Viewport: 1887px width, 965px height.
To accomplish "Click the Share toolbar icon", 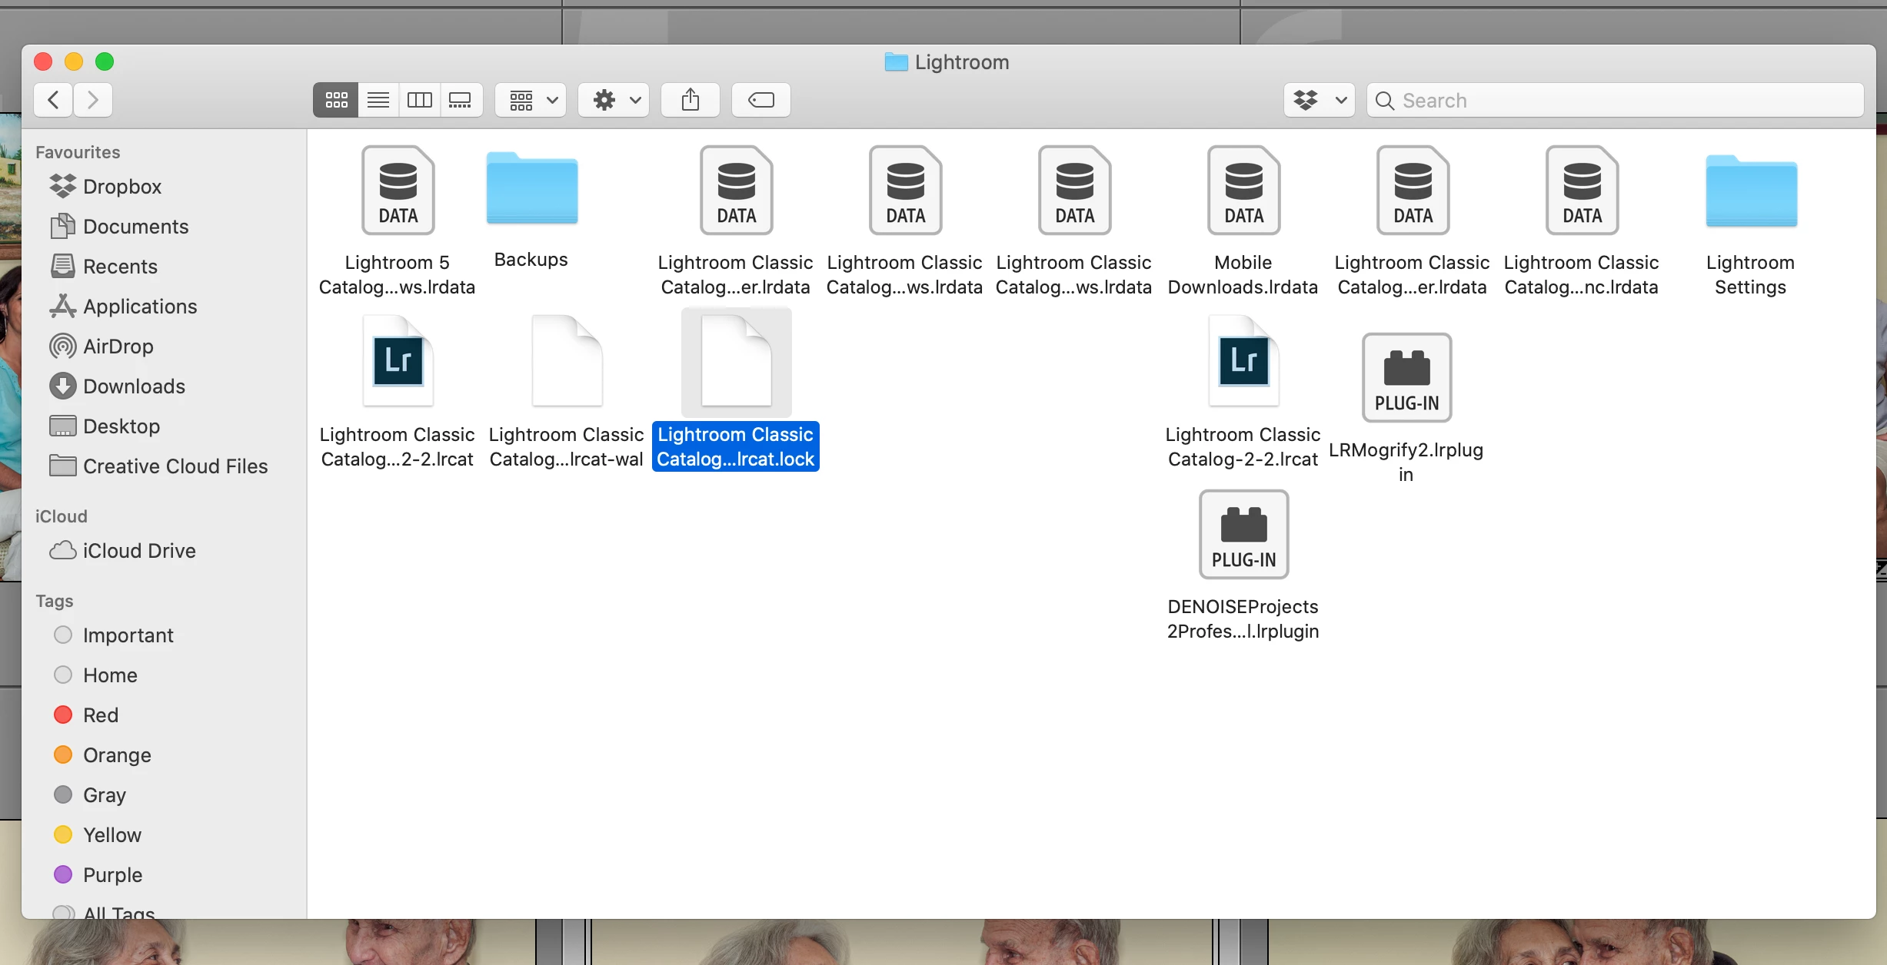I will point(690,100).
